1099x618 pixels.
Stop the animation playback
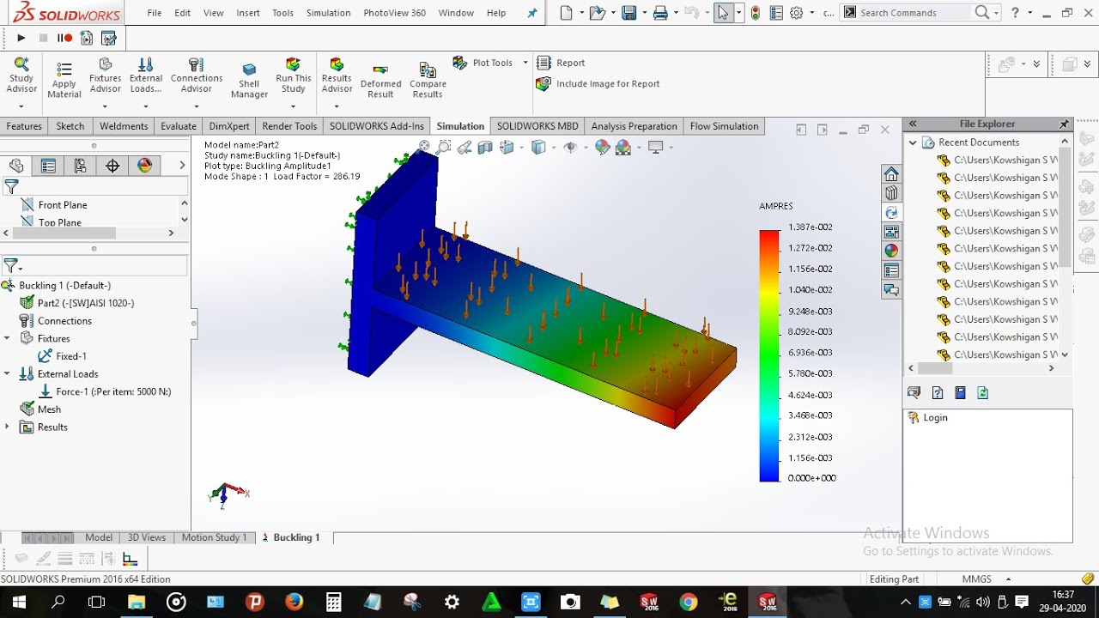pos(43,38)
